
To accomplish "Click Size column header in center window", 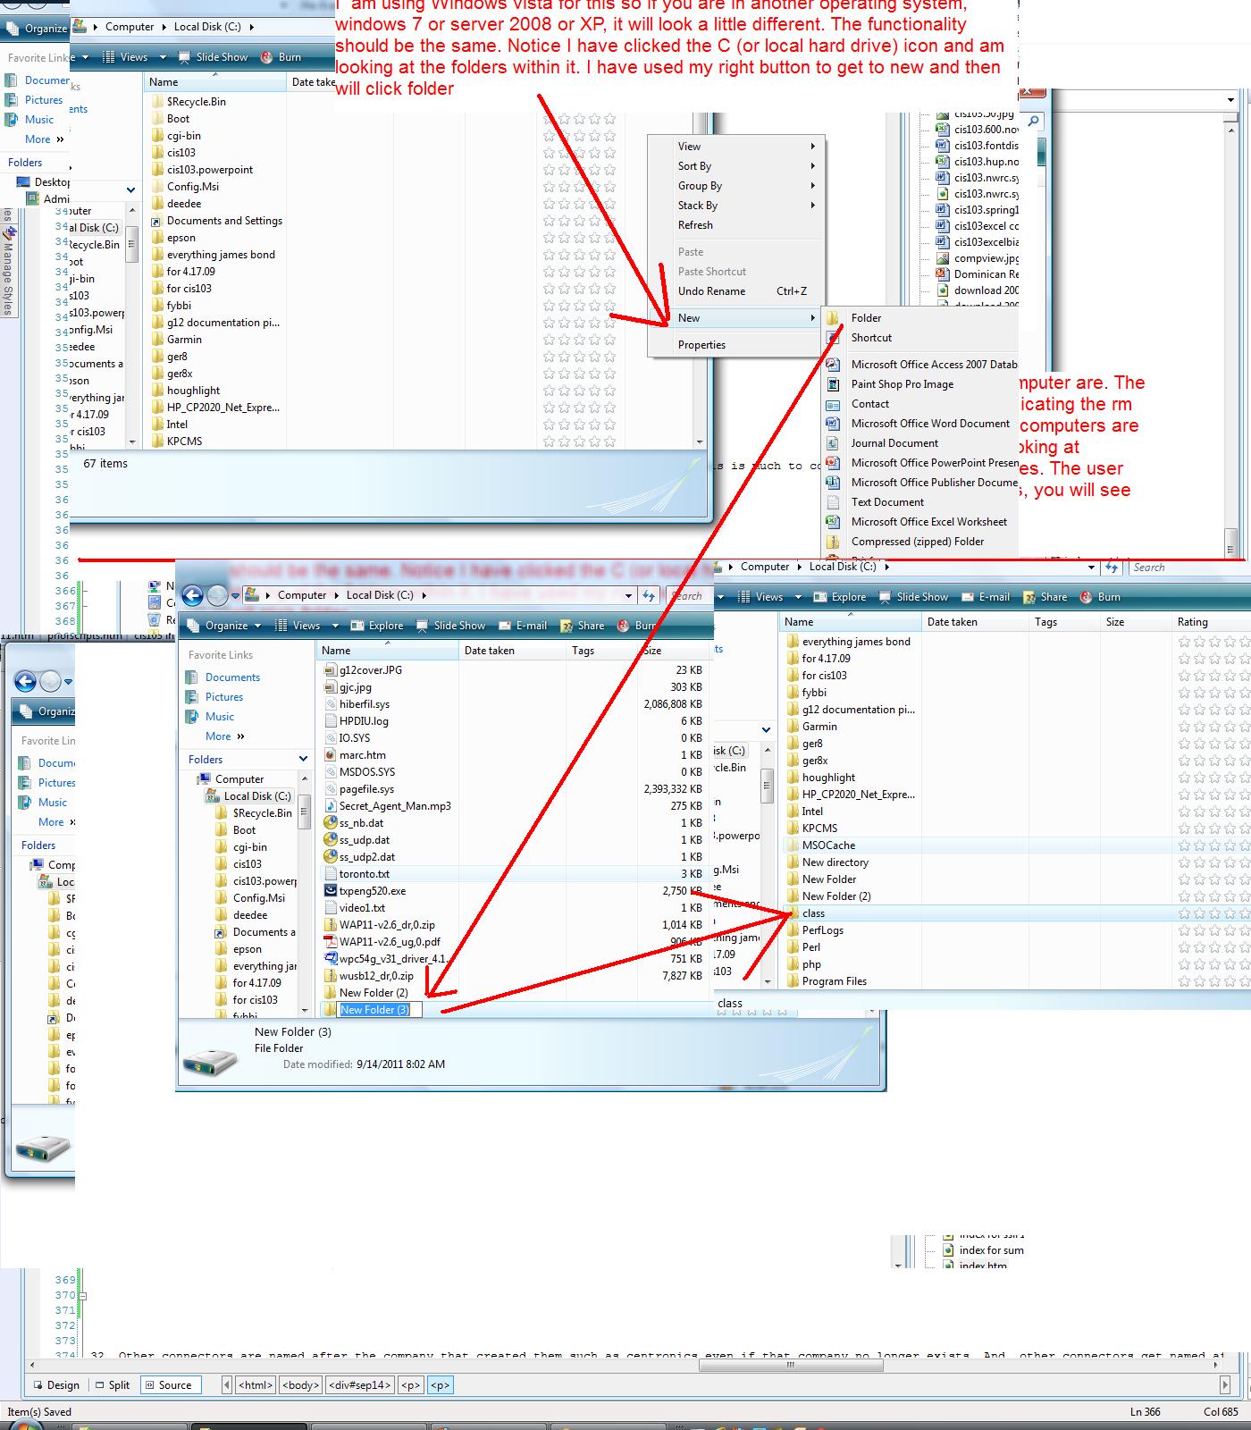I will 672,651.
